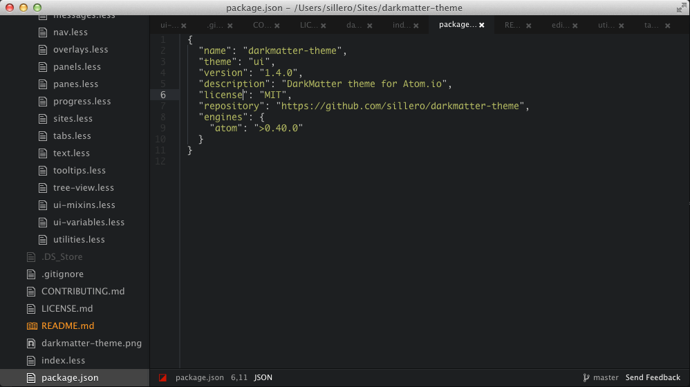Image resolution: width=690 pixels, height=387 pixels.
Task: Click the file icon next to .gitignore
Action: [31, 274]
